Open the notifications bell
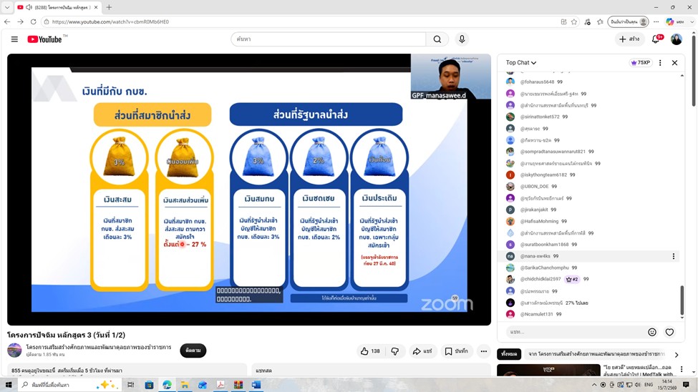The height and width of the screenshot is (392, 698). pyautogui.click(x=656, y=39)
